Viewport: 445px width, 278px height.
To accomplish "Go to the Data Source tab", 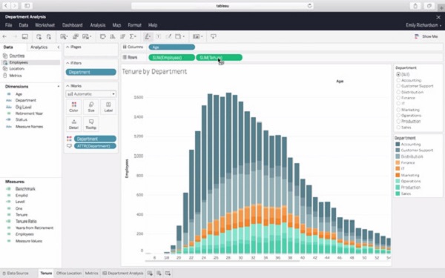I will coord(16,273).
